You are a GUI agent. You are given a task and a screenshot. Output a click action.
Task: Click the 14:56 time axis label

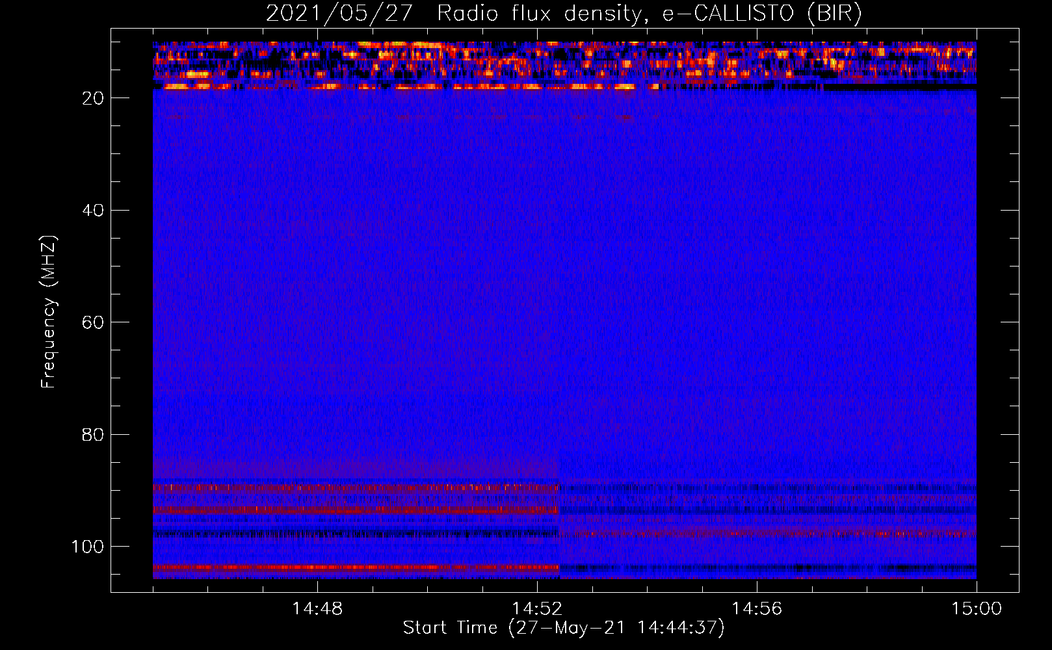(757, 609)
